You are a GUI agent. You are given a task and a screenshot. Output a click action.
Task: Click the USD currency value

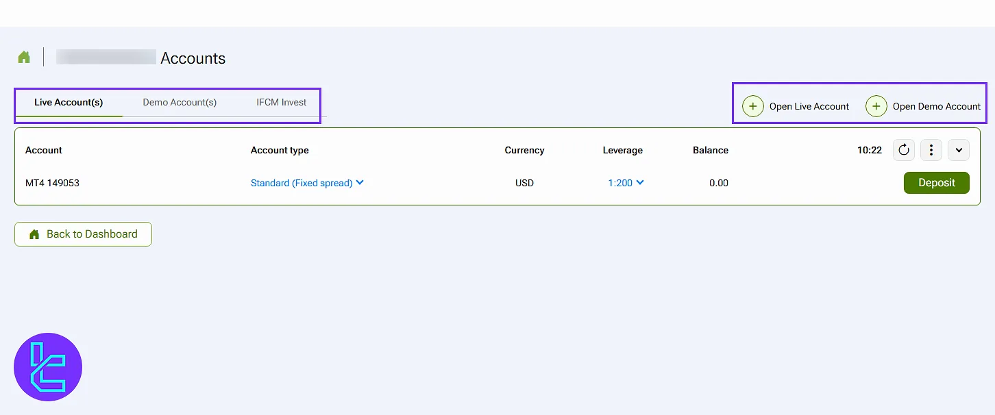[524, 183]
